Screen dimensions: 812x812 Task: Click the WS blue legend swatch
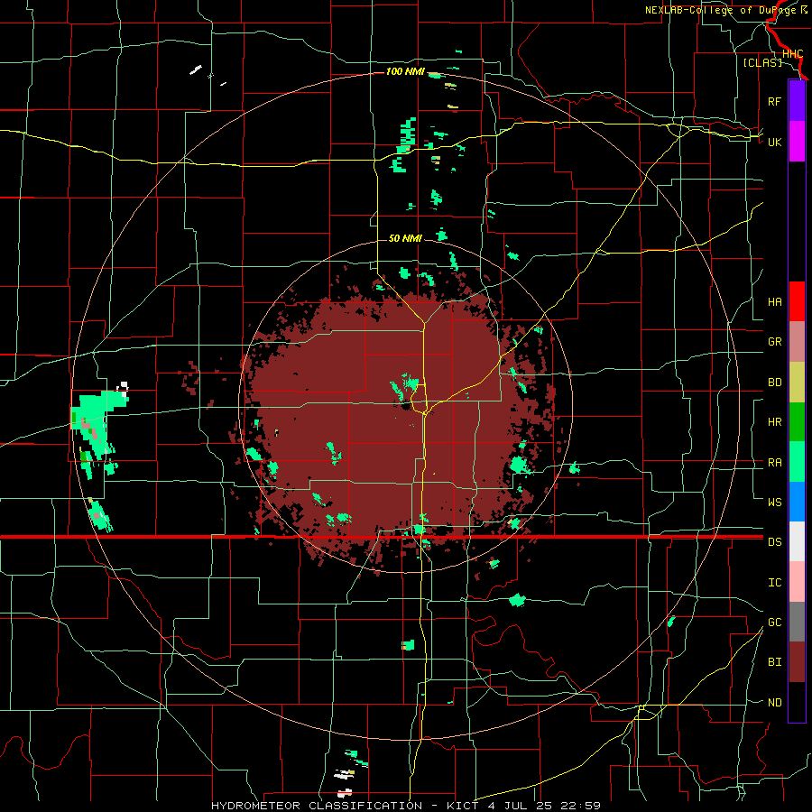pos(797,502)
